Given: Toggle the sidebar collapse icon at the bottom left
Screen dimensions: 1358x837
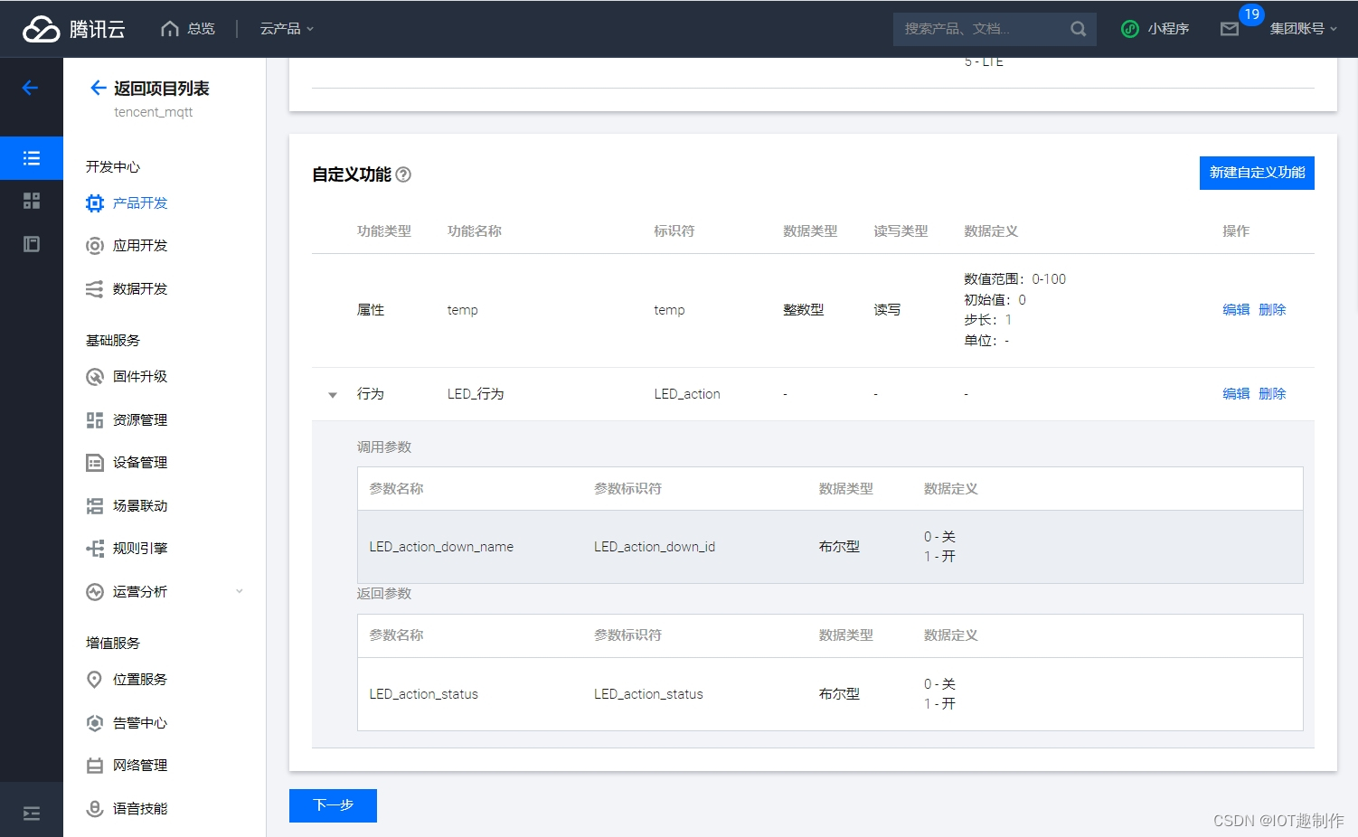Looking at the screenshot, I should click(x=32, y=813).
